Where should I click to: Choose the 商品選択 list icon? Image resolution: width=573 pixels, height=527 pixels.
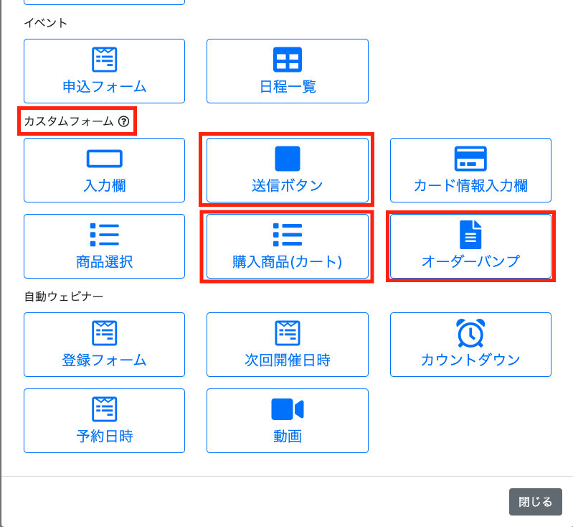click(x=104, y=235)
